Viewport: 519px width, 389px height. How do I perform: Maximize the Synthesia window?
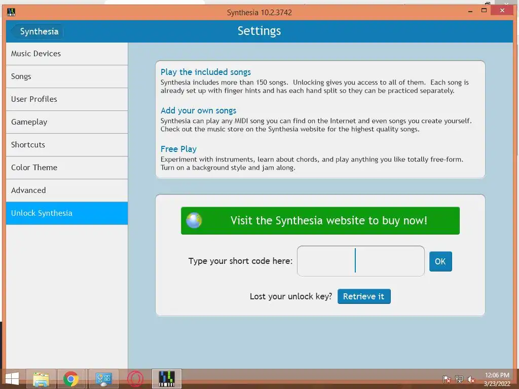pos(484,11)
